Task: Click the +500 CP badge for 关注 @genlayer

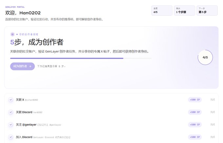Action: tap(195, 125)
